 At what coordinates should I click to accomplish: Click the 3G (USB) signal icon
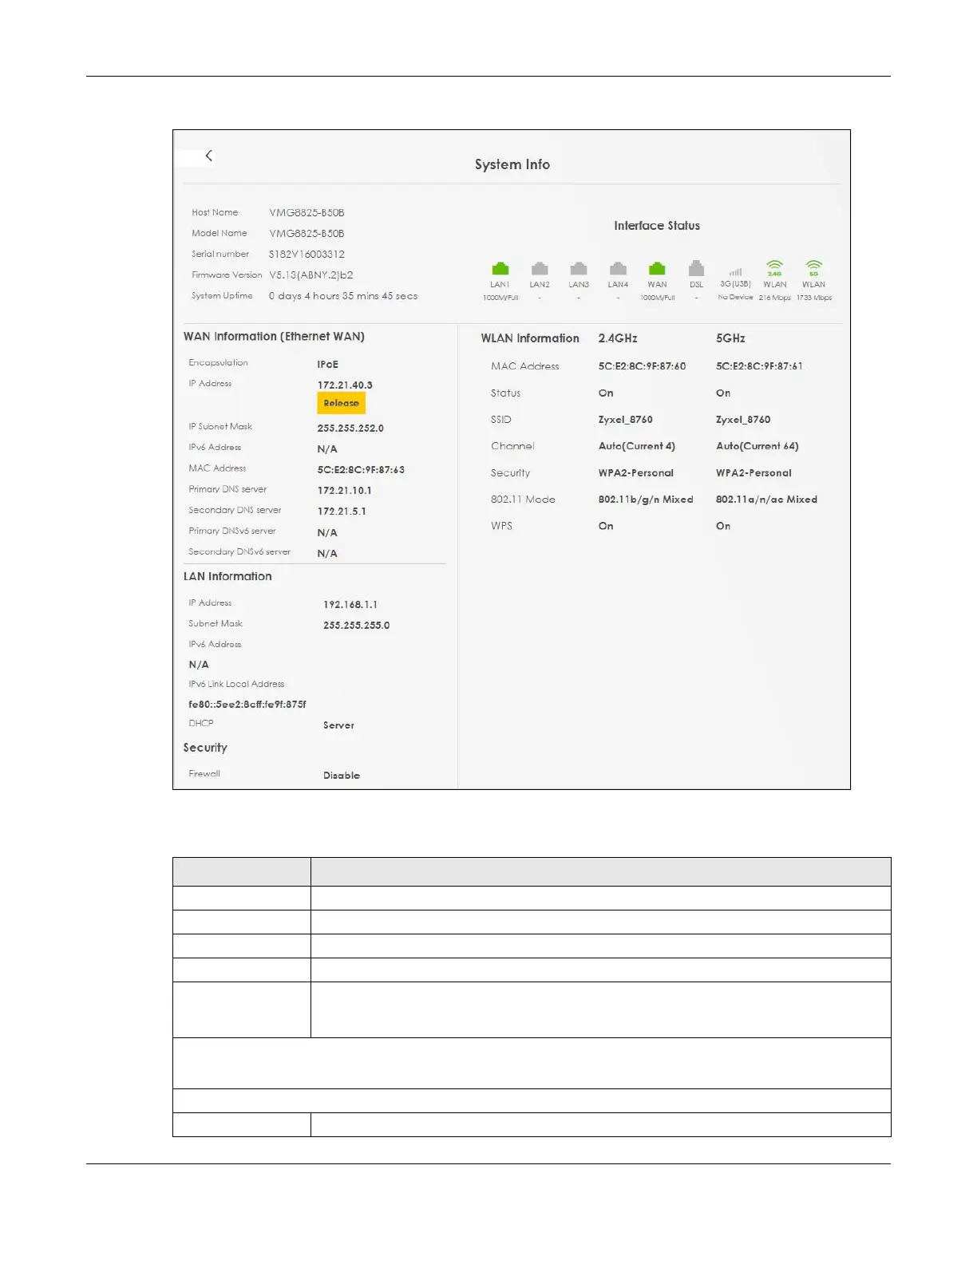(735, 272)
